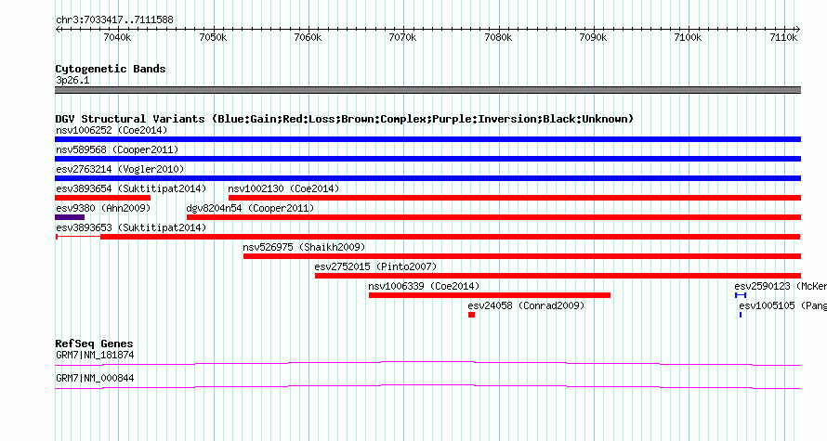Click the DGV Structural Variants track title
The image size is (827, 441).
[x=345, y=119]
